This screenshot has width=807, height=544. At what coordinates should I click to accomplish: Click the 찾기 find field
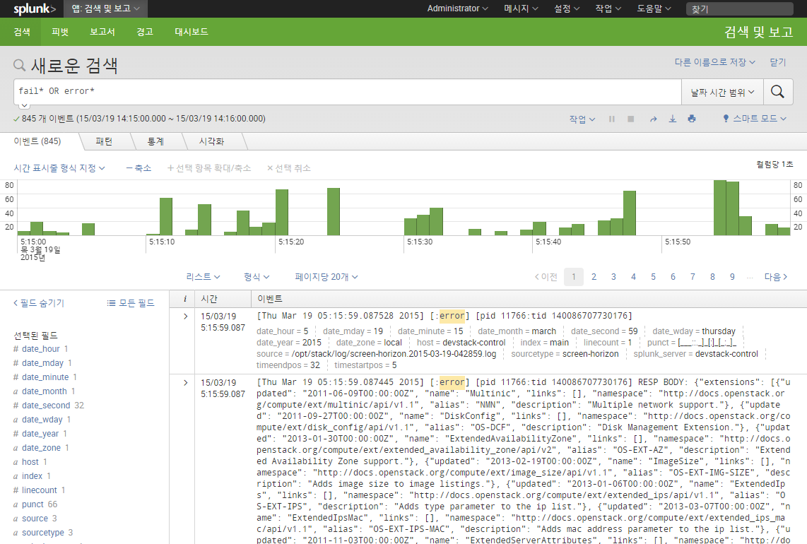tap(739, 8)
